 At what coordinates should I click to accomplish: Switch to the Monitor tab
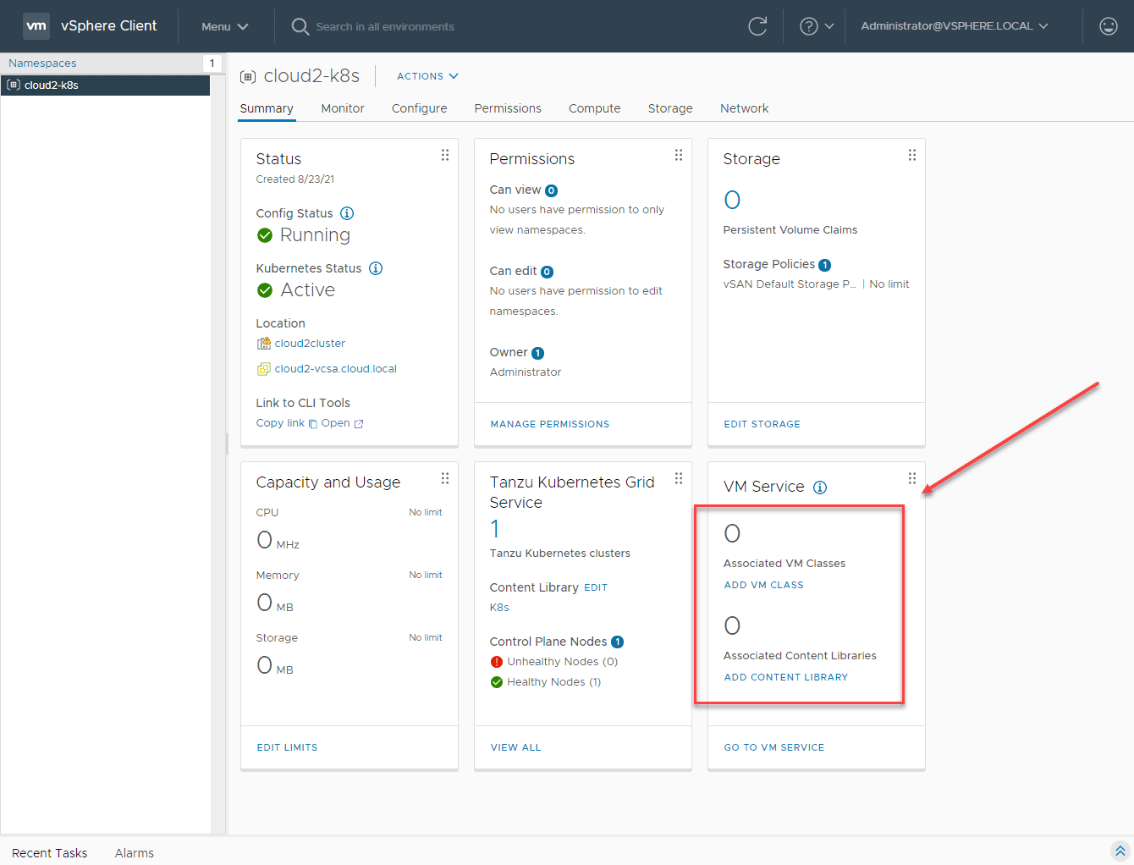coord(343,108)
